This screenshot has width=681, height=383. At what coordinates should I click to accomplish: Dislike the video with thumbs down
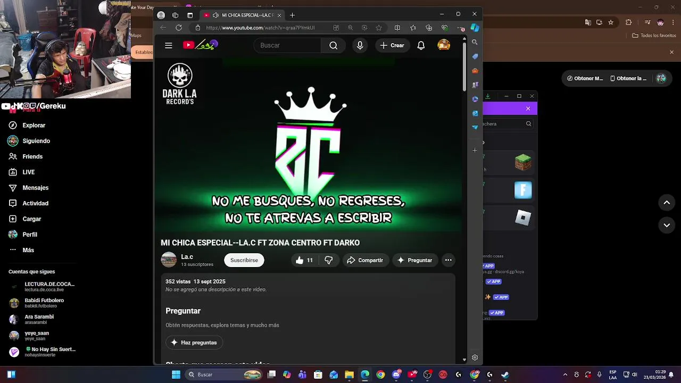click(329, 260)
